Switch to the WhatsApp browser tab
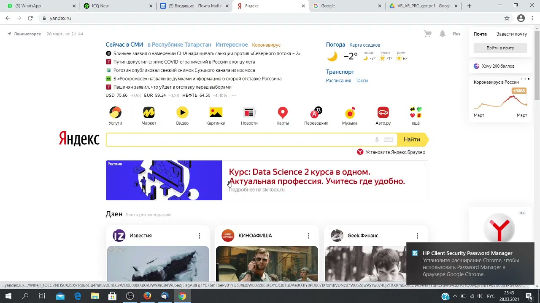 [x=42, y=6]
